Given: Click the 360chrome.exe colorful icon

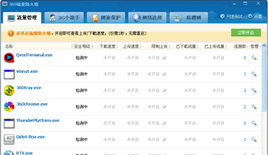Looking at the screenshot, I should (x=9, y=107).
